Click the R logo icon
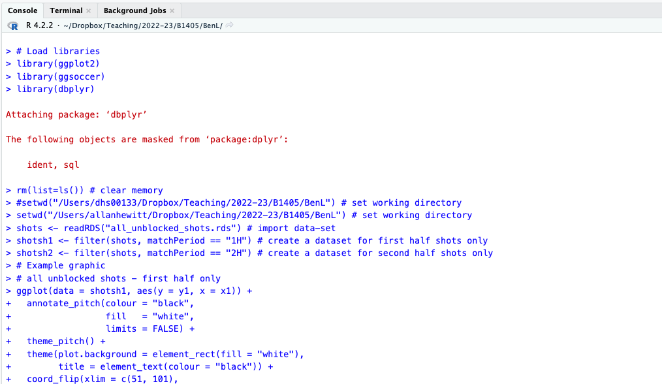Image resolution: width=662 pixels, height=384 pixels. (x=12, y=25)
